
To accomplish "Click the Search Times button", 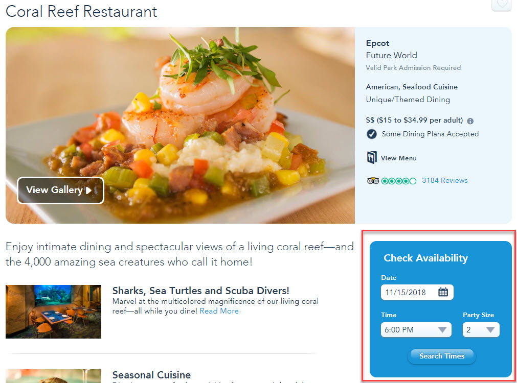I will pos(441,356).
